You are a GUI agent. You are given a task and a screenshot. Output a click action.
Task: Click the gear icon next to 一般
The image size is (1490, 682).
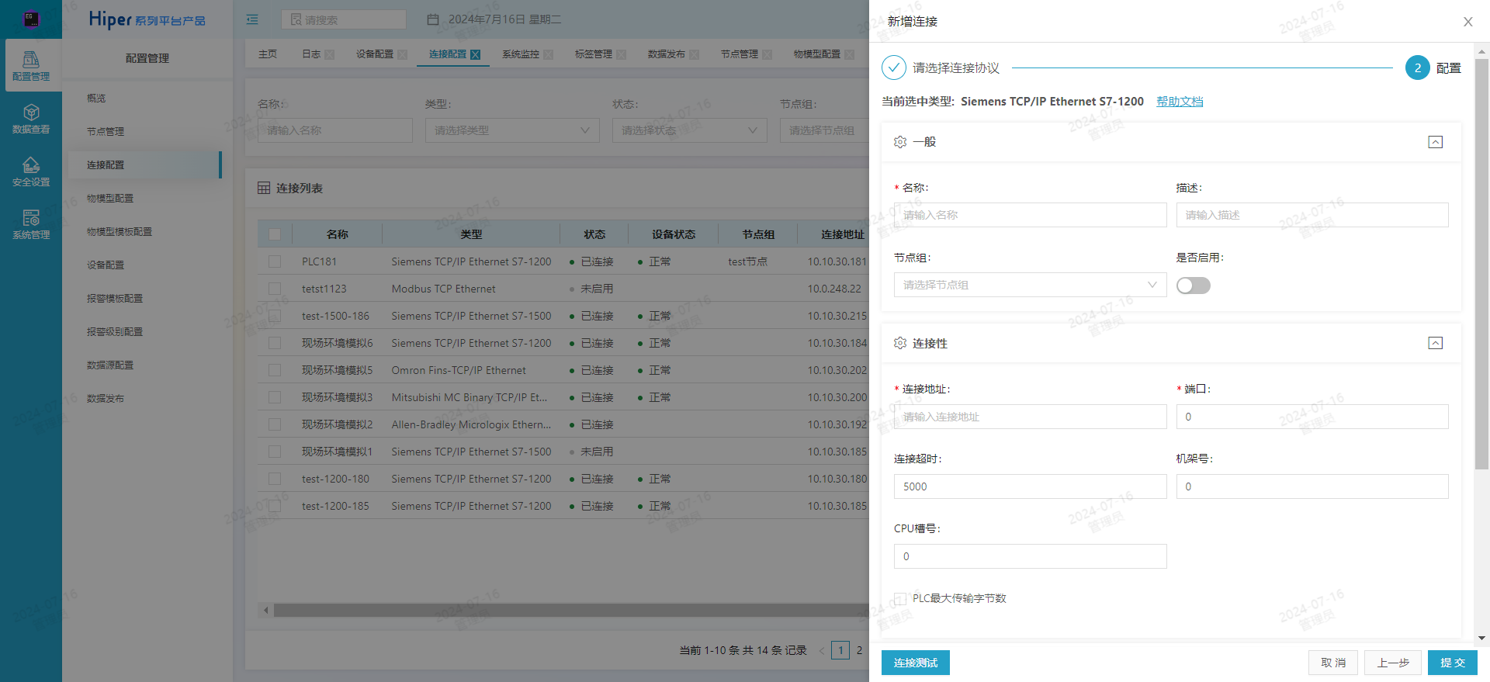(900, 142)
